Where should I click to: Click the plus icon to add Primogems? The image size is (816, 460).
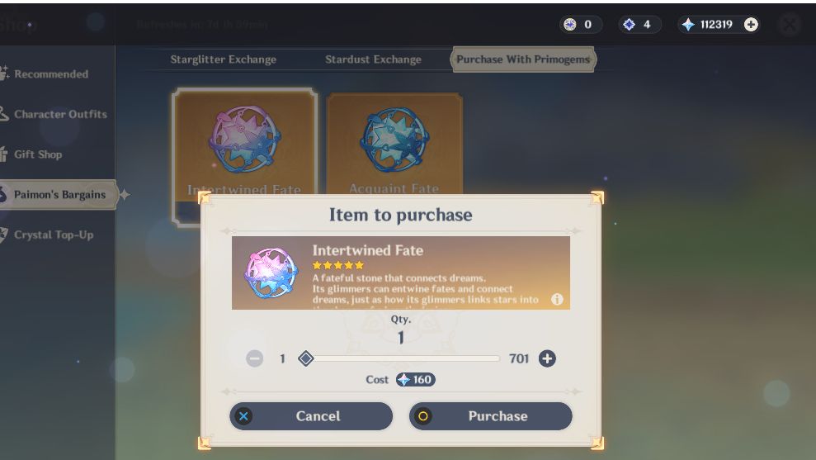[x=751, y=25]
